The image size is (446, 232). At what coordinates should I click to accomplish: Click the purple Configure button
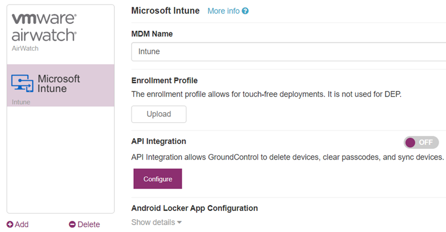158,179
